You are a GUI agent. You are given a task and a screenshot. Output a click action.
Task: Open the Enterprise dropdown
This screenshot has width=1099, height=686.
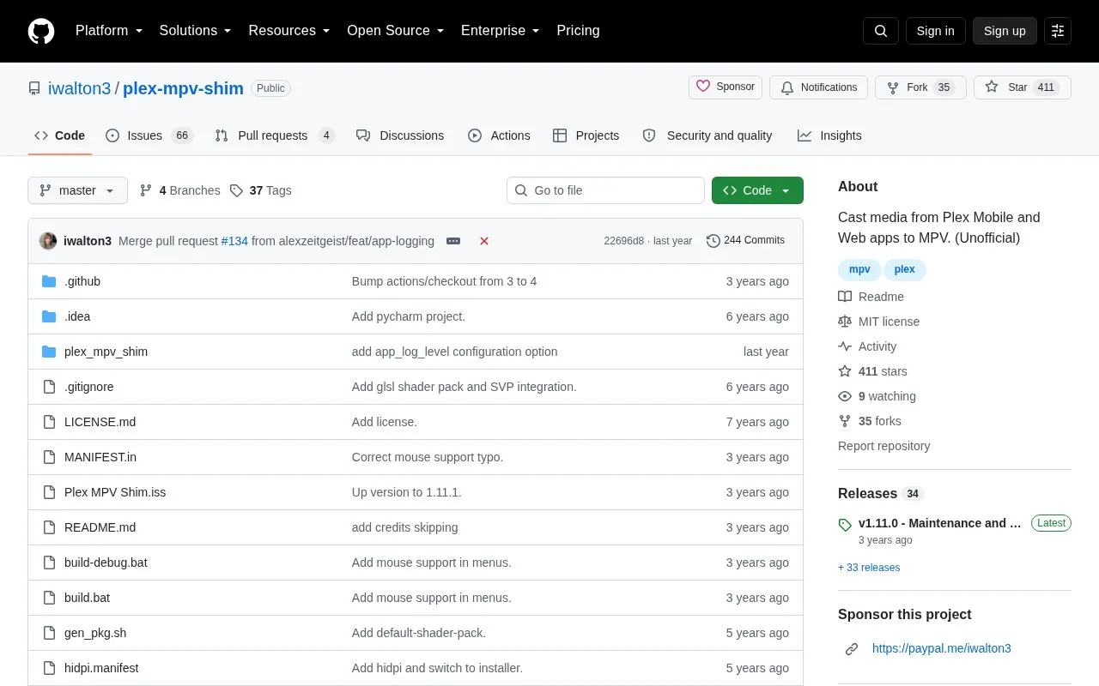click(x=501, y=31)
